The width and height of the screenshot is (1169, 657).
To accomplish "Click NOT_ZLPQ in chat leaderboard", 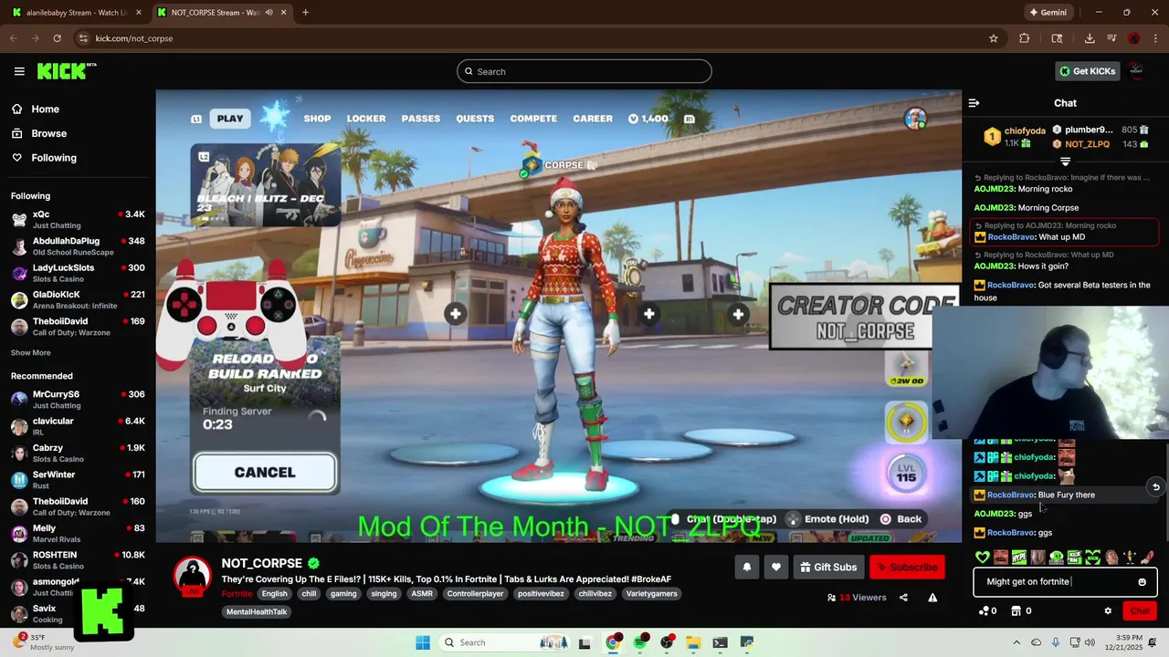I will tap(1087, 144).
